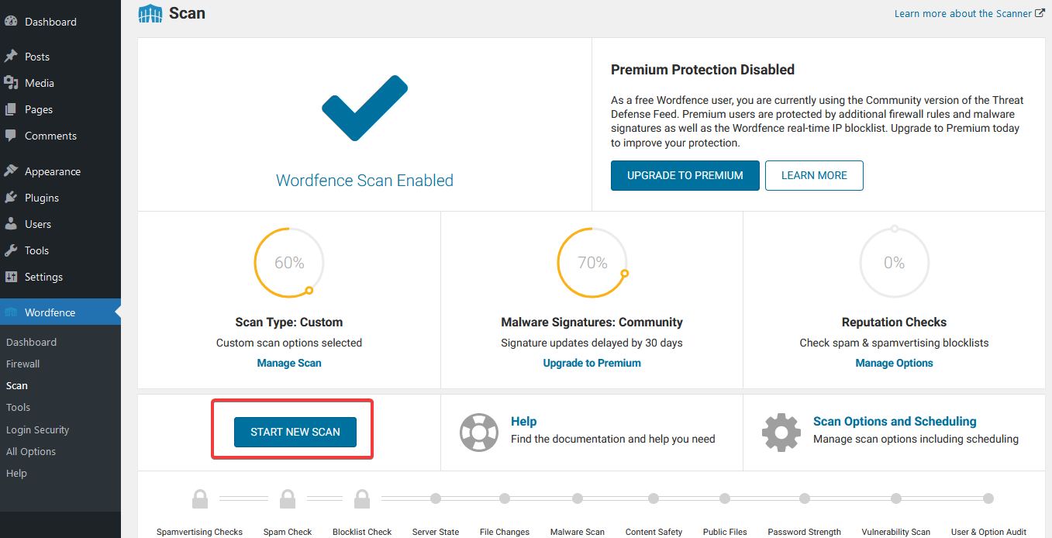Click the Users person icon

(11, 224)
